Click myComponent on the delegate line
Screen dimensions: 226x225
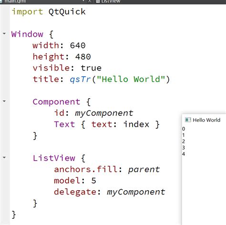pyautogui.click(x=136, y=192)
